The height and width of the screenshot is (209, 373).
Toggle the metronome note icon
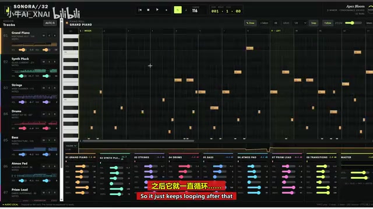(186, 10)
